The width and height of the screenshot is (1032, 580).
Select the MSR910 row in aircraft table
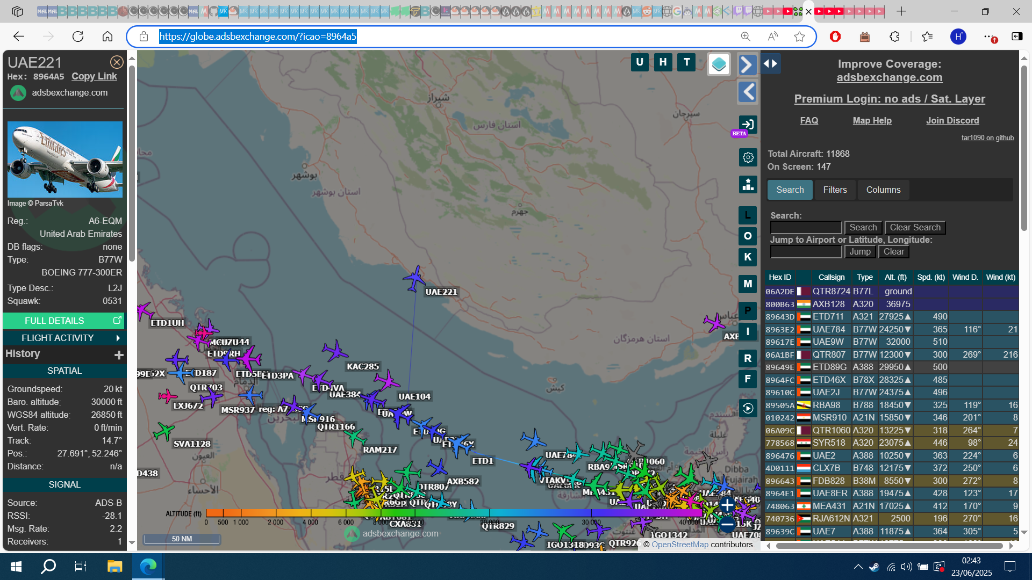(891, 418)
